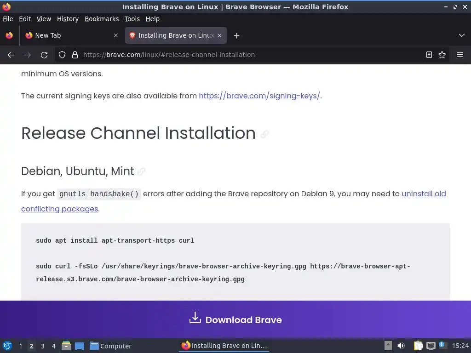Open the View menu
Screen dimensions: 471x353
click(x=44, y=19)
